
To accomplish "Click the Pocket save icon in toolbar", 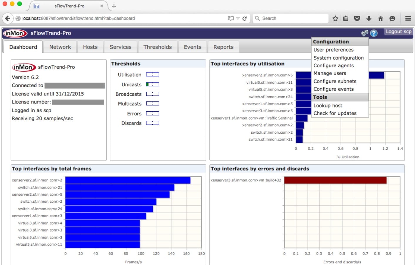I will 357,19.
